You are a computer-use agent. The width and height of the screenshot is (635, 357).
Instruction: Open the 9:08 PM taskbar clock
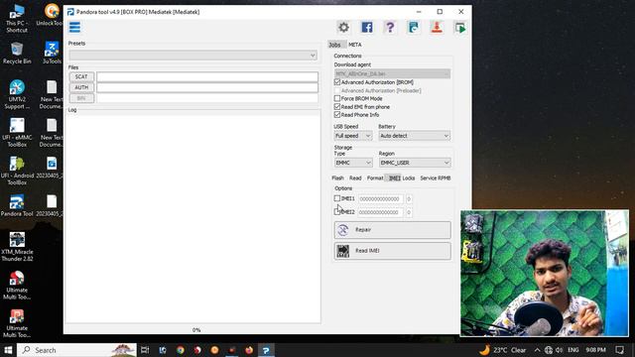pyautogui.click(x=595, y=350)
